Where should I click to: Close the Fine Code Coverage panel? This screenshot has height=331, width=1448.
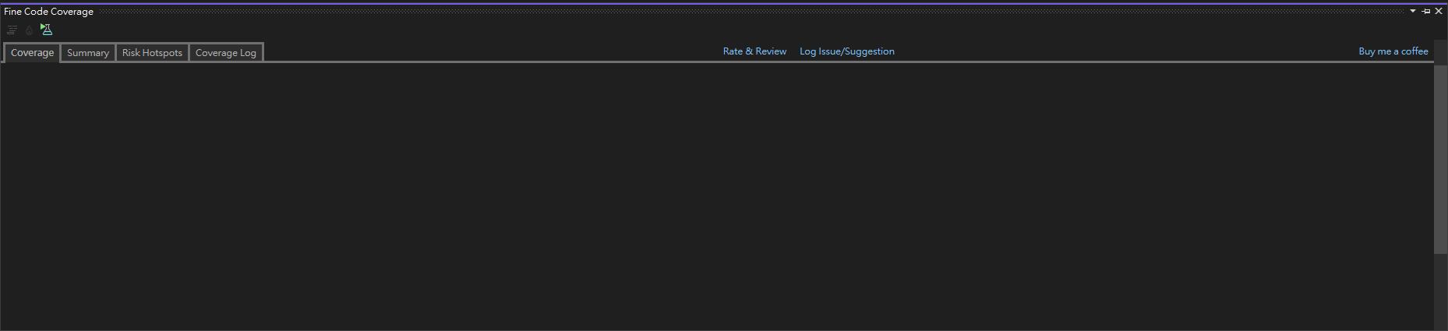tap(1439, 11)
